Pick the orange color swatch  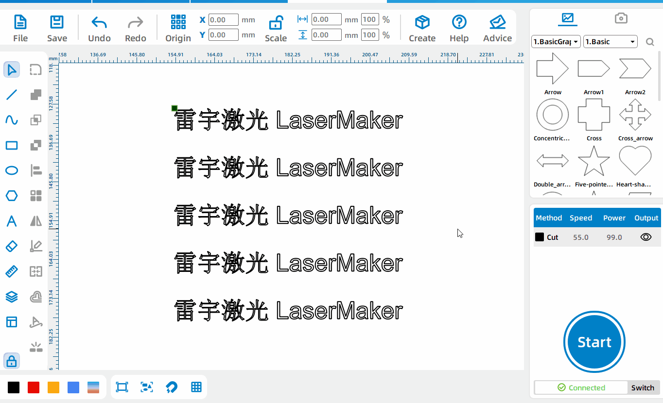coord(53,387)
